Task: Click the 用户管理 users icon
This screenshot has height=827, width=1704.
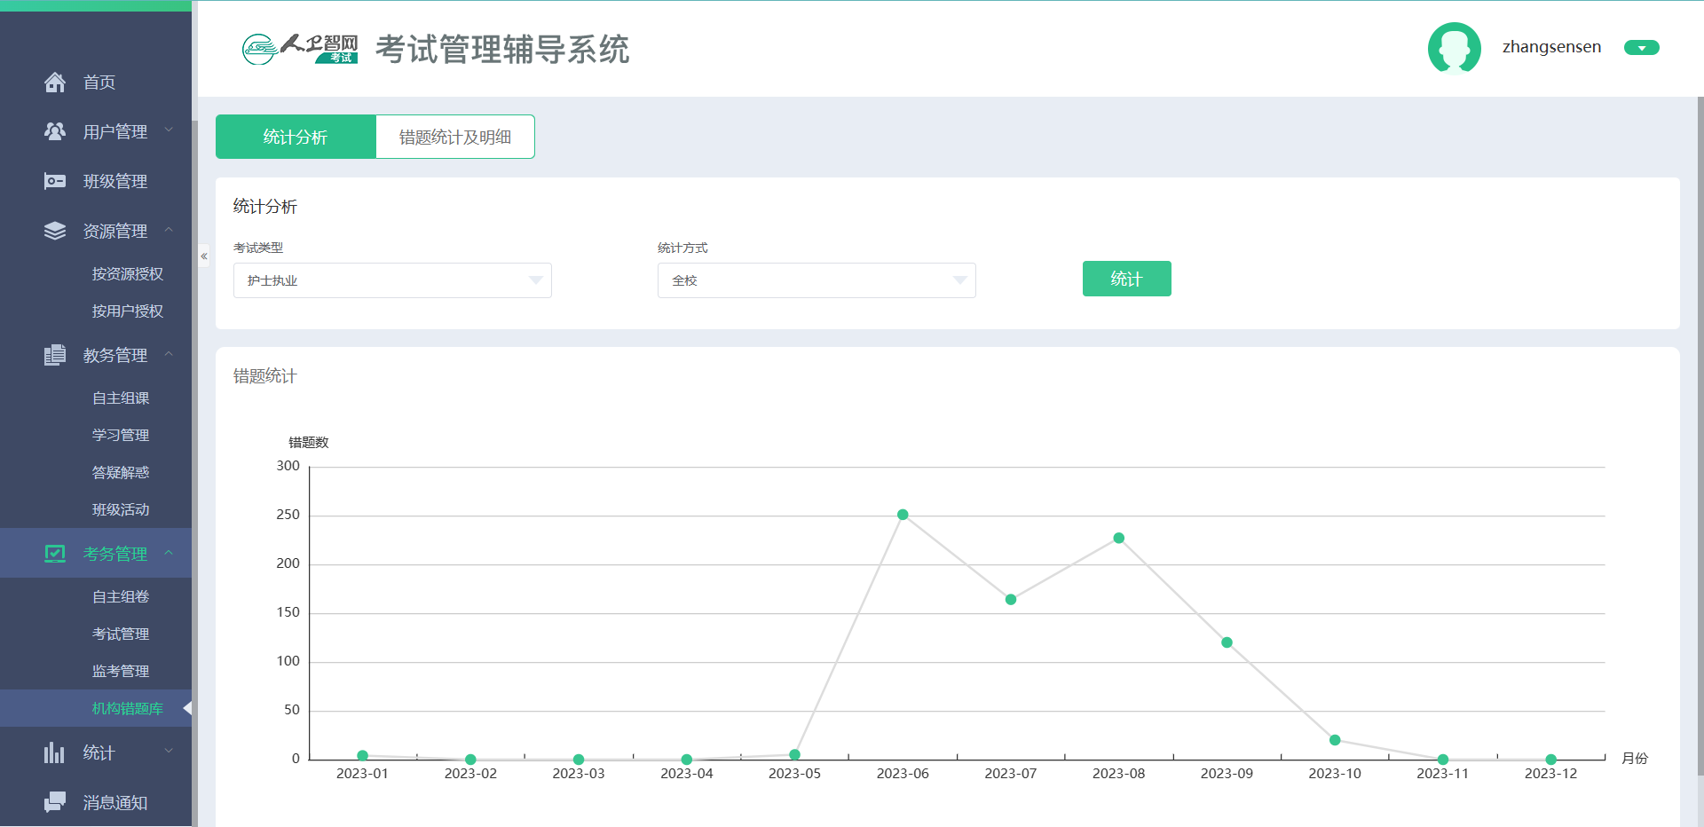Action: coord(55,131)
